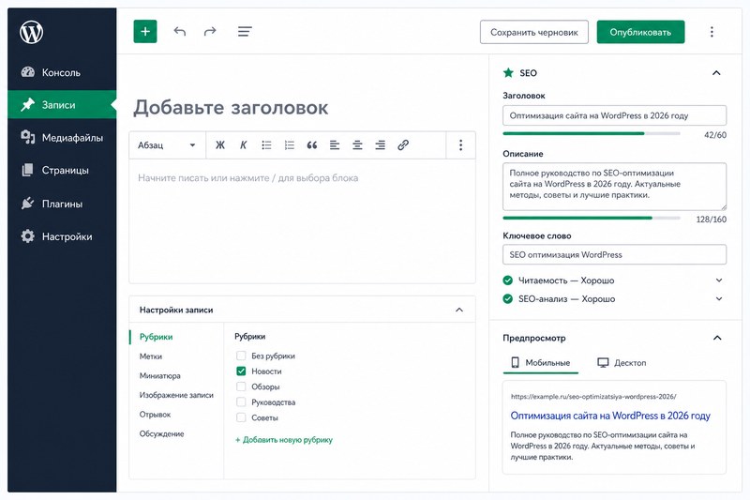Collapse the SEO panel
This screenshot has width=750, height=500.
(716, 73)
